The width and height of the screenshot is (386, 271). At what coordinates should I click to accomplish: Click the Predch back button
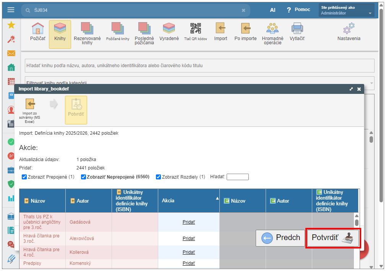[x=280, y=238]
